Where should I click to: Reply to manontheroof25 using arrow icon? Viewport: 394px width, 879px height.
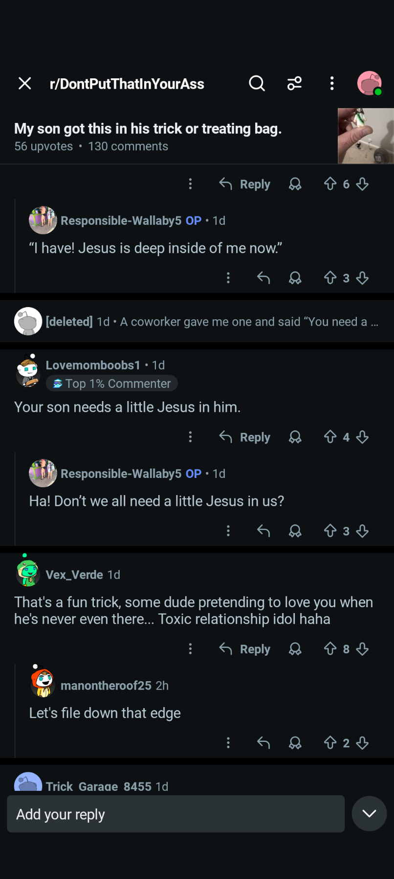click(263, 743)
